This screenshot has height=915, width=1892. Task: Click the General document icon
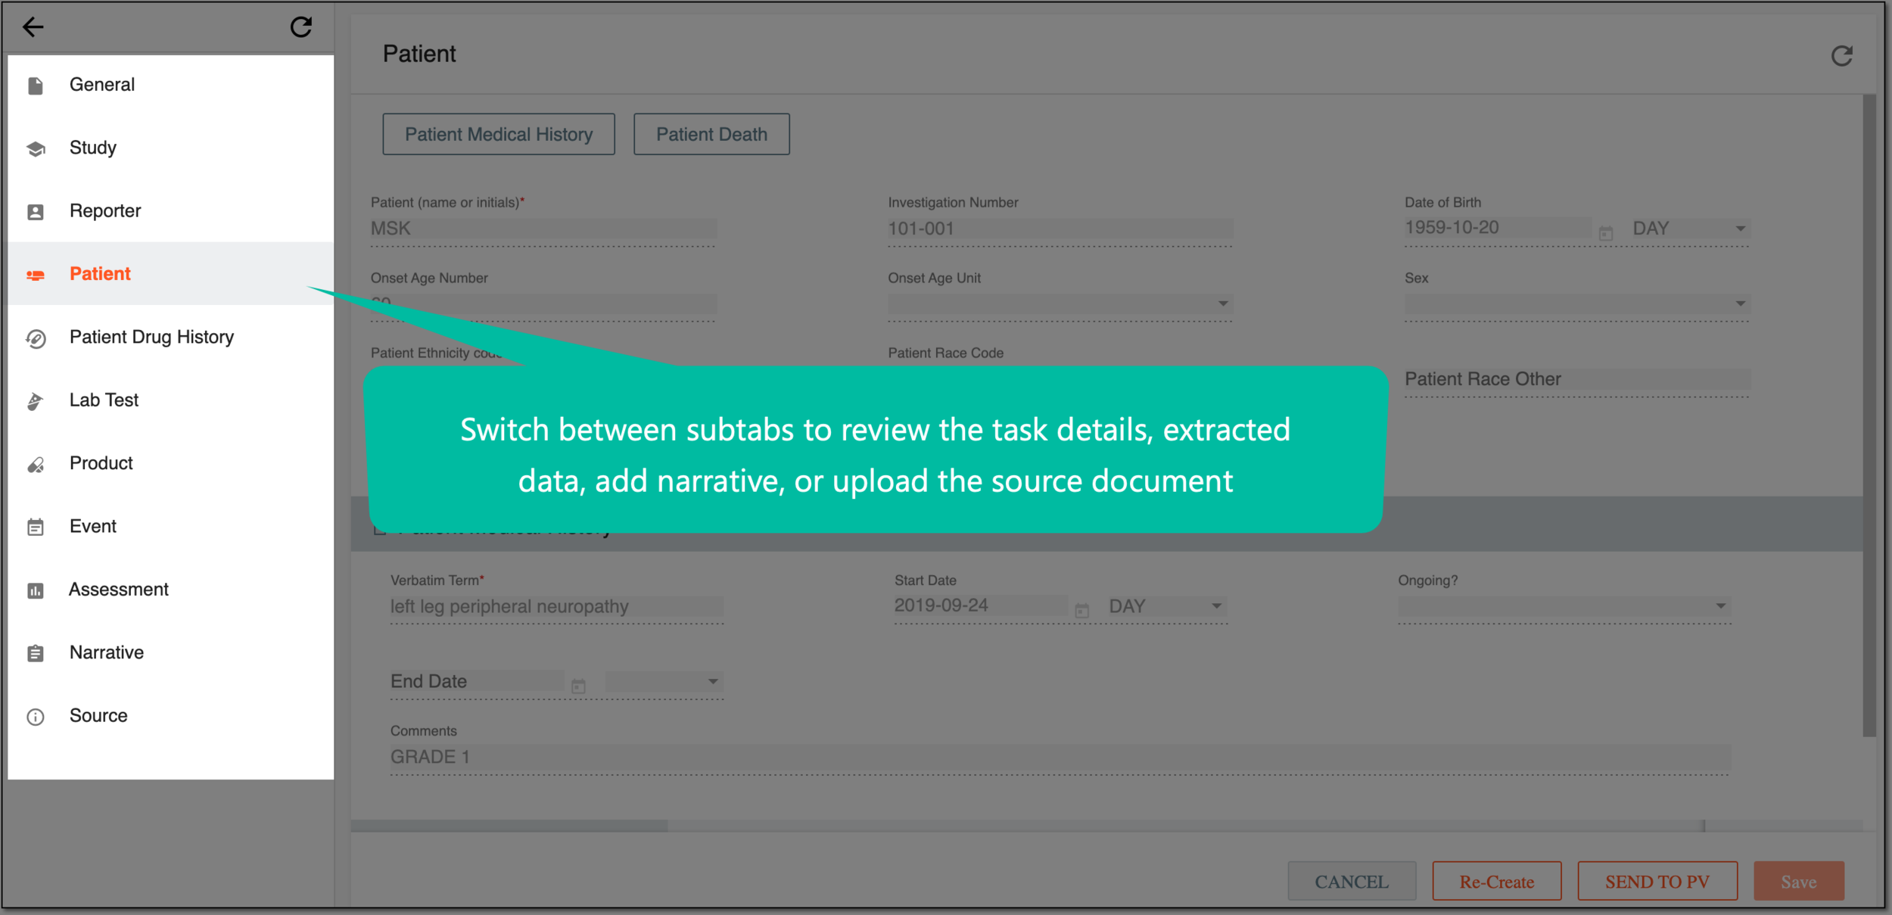pos(36,86)
